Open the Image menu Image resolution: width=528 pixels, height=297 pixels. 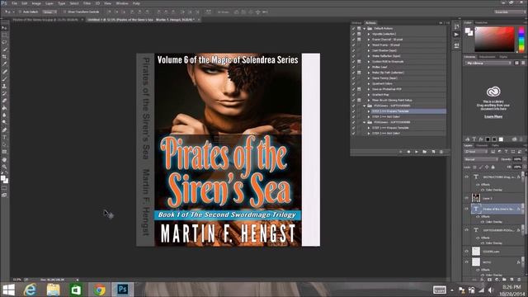(36, 3)
